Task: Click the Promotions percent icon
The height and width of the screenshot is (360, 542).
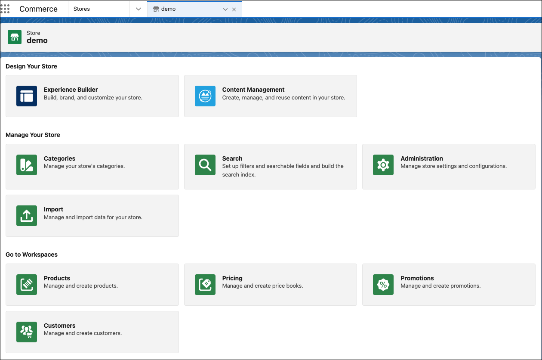Action: [x=383, y=285]
